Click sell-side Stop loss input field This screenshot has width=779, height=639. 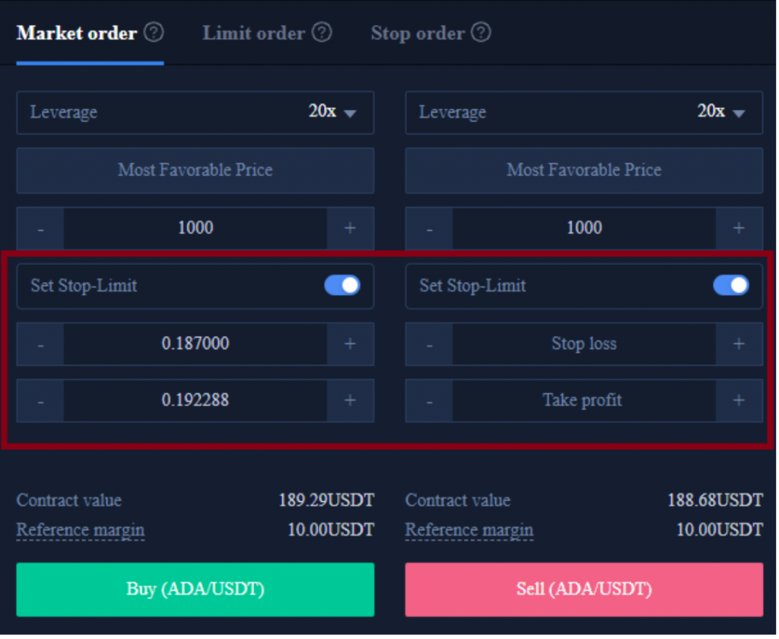pyautogui.click(x=584, y=344)
